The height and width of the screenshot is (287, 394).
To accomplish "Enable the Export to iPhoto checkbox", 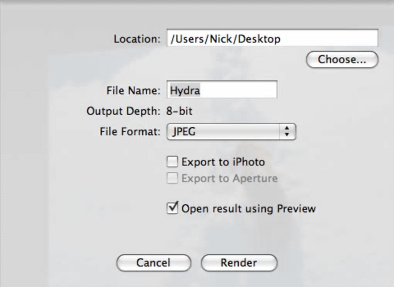I will [x=172, y=162].
